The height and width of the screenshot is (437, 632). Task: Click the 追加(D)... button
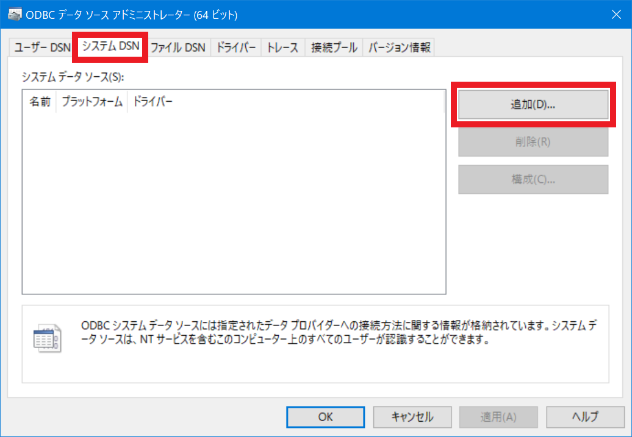click(533, 104)
